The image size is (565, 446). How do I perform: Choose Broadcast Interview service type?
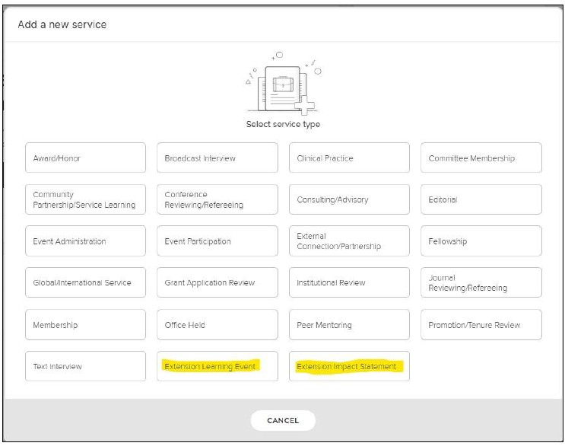coord(217,158)
